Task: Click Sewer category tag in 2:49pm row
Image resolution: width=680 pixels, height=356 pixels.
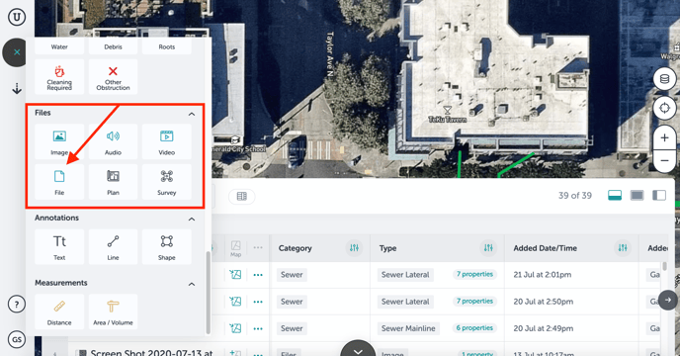Action: [292, 328]
